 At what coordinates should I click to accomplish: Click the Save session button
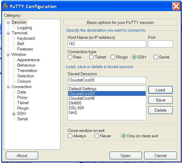[161, 100]
